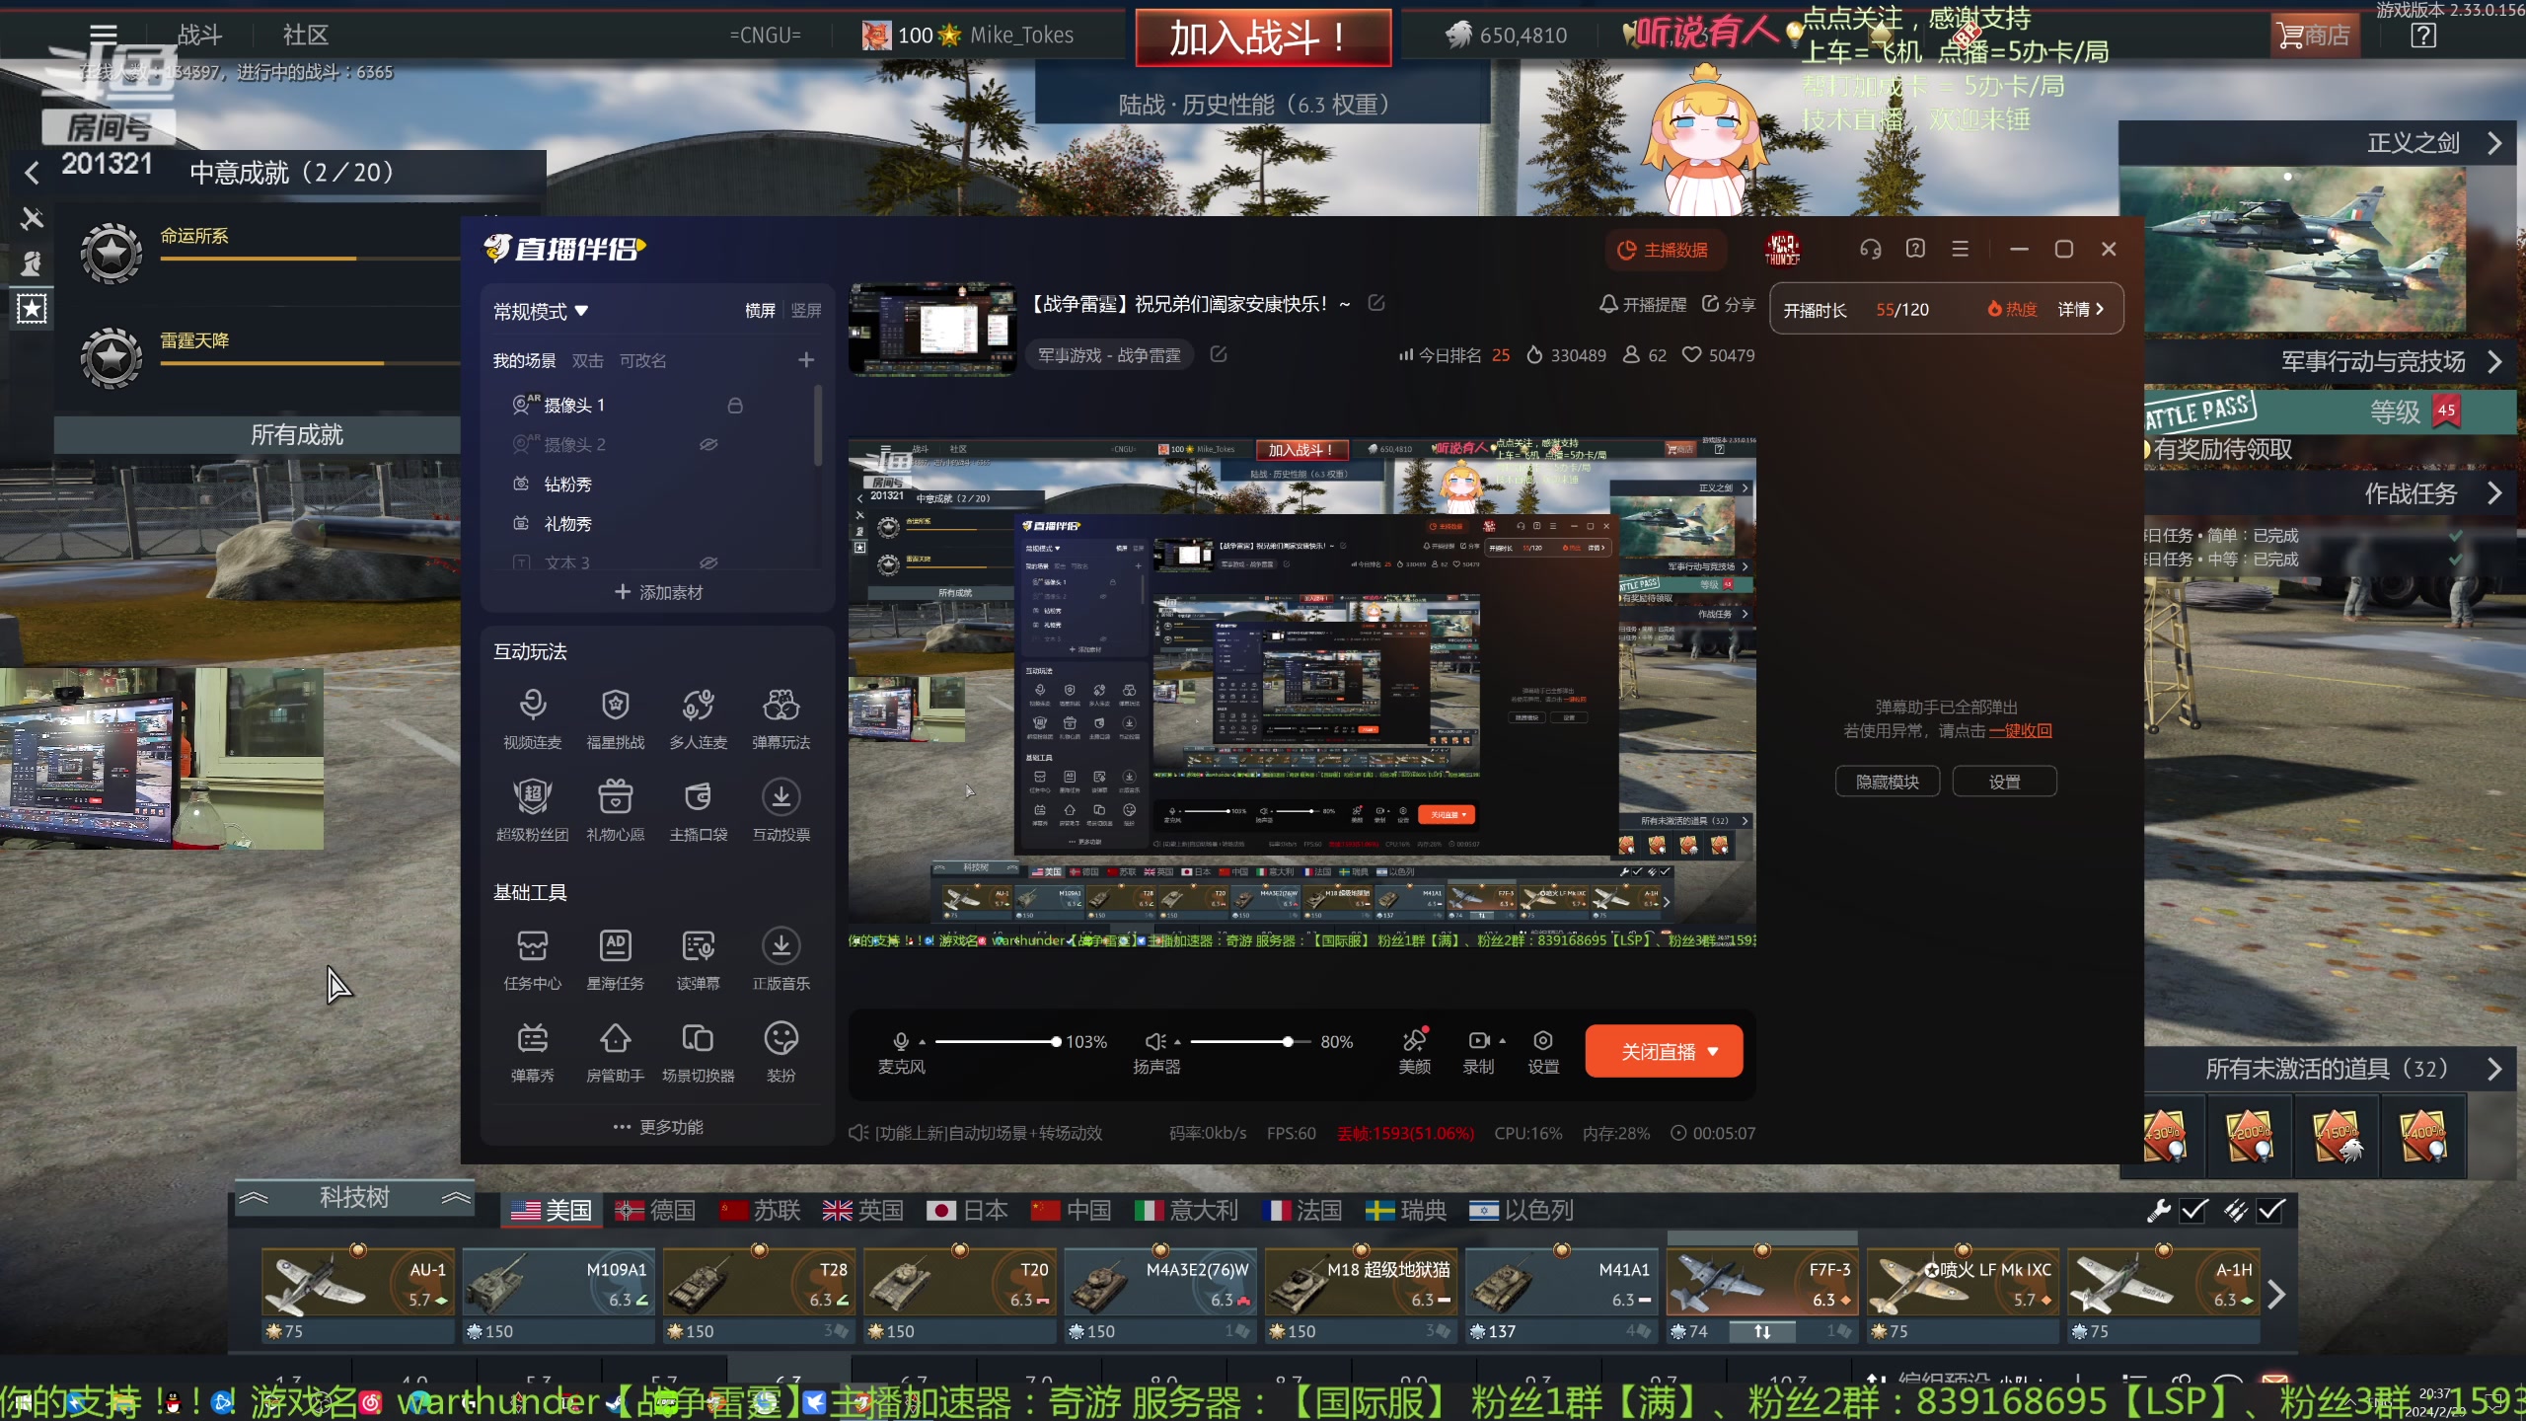Click the 一键收回 recall link
Image resolution: width=2526 pixels, height=1421 pixels.
click(x=2020, y=731)
